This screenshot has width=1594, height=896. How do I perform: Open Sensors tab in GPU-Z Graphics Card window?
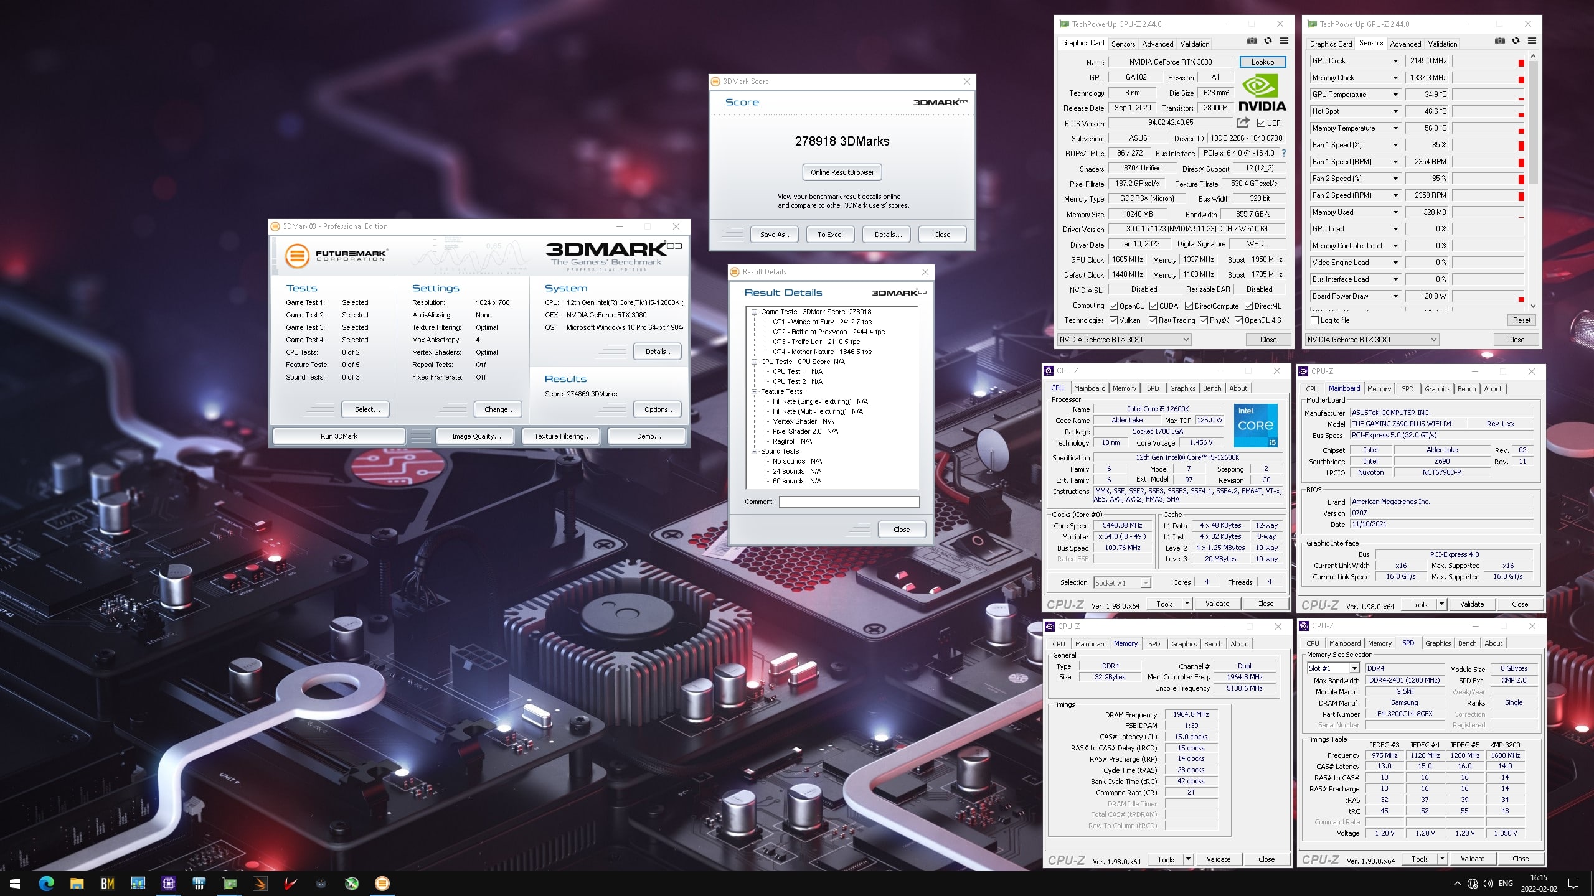coord(1123,44)
